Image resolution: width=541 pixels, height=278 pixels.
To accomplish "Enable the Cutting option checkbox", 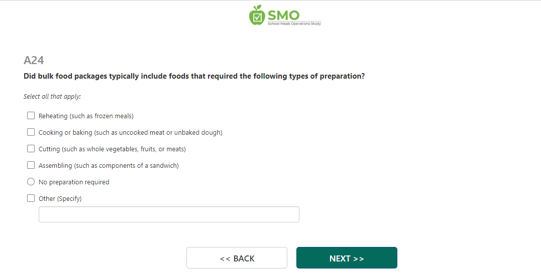I will [x=31, y=149].
